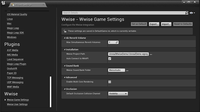Click the Wwise Project Path text field

pyautogui.click(x=128, y=54)
